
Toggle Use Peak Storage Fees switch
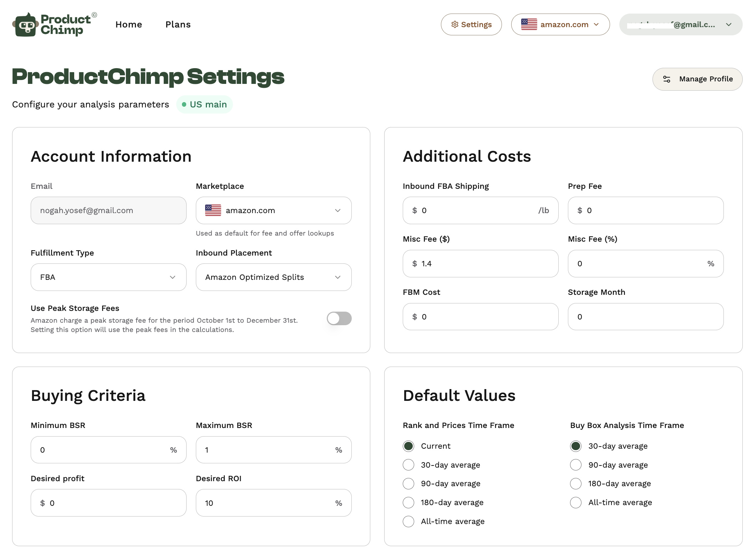tap(339, 318)
